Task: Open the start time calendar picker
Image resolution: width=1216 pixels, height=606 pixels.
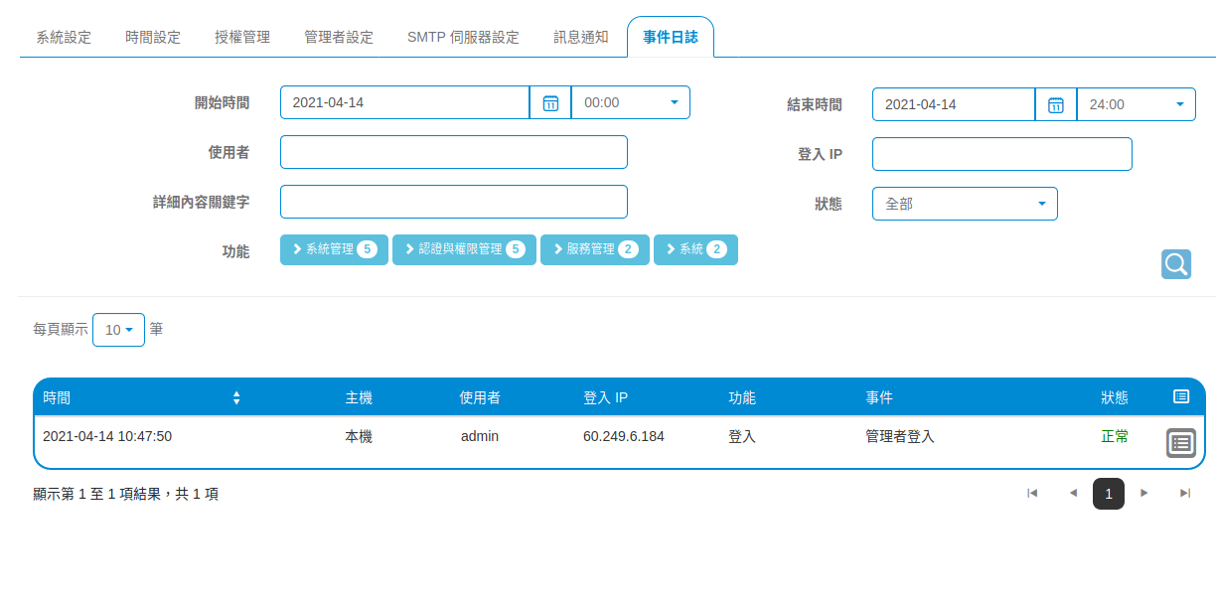Action: (550, 103)
